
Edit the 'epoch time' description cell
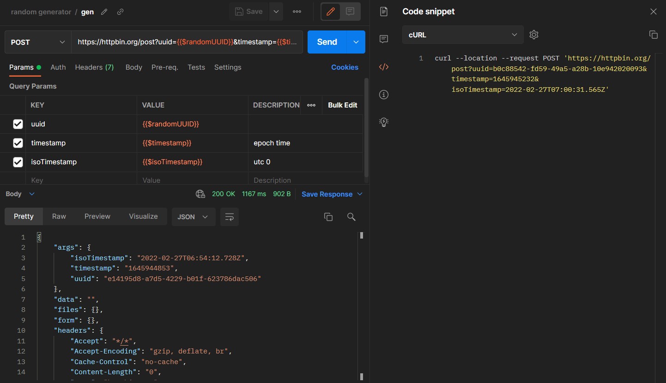point(305,143)
